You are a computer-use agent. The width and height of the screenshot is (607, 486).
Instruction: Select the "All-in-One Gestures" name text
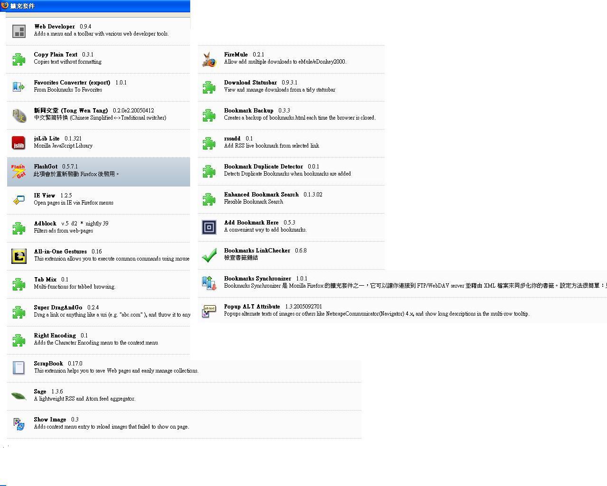(x=61, y=252)
